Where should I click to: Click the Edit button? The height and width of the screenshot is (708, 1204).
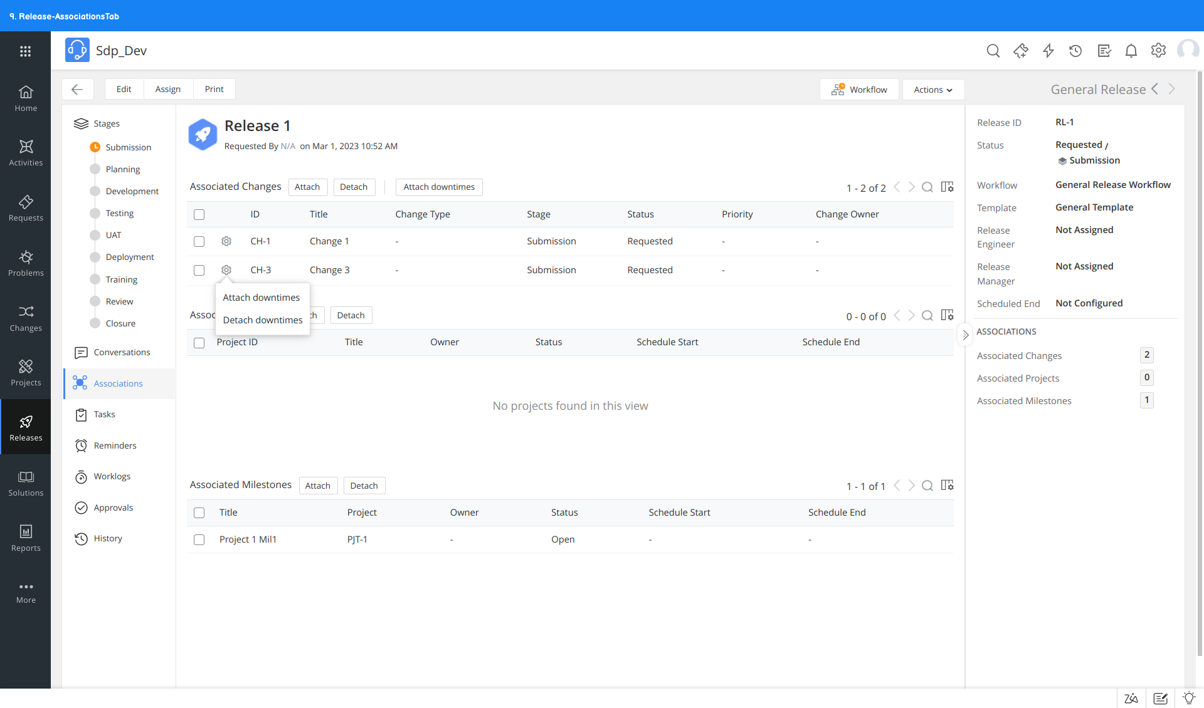tap(124, 89)
